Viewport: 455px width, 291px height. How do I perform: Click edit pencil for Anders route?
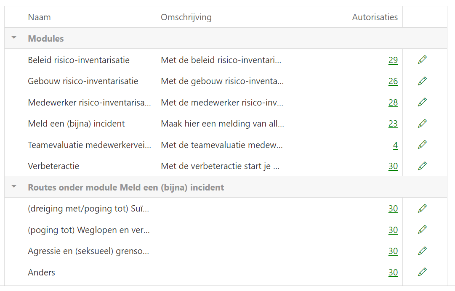[x=422, y=272]
